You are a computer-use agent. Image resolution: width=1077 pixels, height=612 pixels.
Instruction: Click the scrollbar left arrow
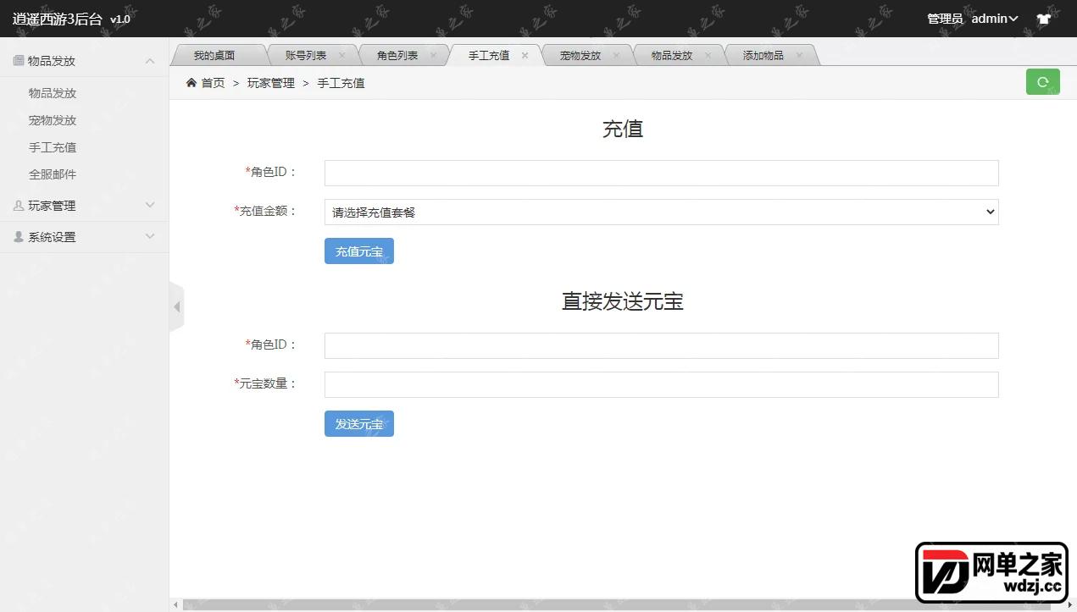(176, 605)
